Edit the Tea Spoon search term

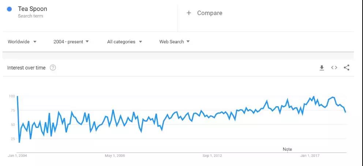[33, 9]
